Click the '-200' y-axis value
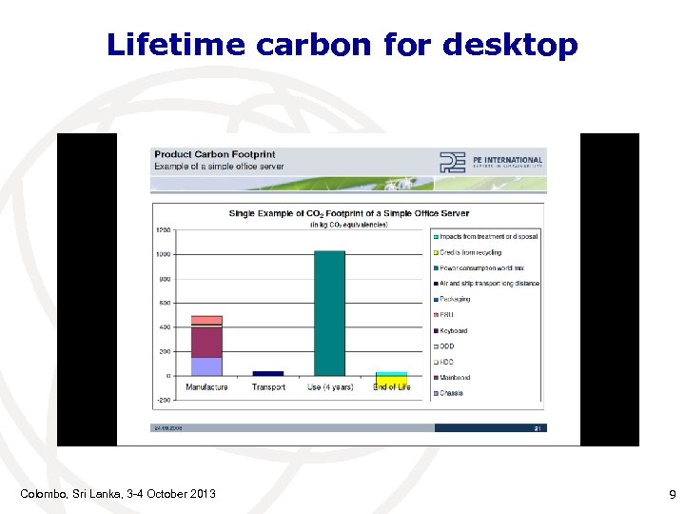The height and width of the screenshot is (514, 685). pyautogui.click(x=164, y=400)
